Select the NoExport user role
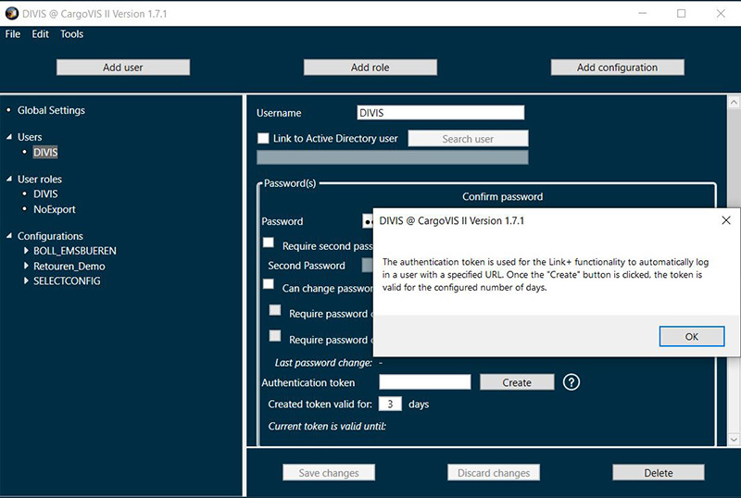Viewport: 741px width, 498px height. (x=55, y=209)
